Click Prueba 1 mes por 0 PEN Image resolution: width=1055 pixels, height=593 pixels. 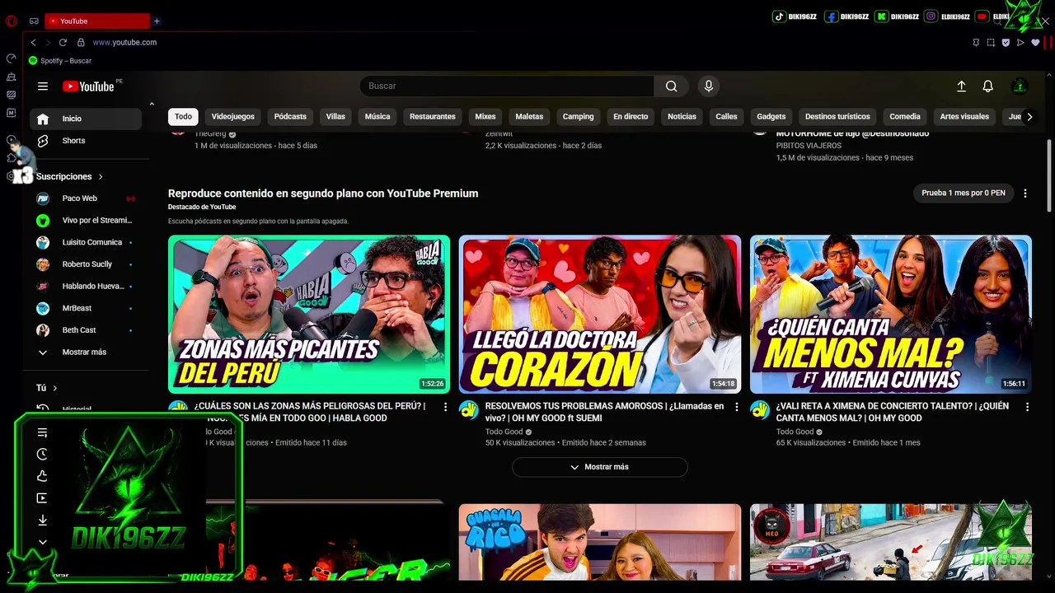964,193
